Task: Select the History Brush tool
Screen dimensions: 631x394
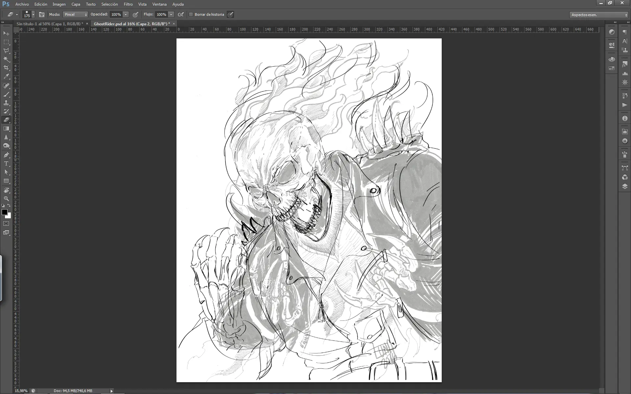Action: [6, 111]
